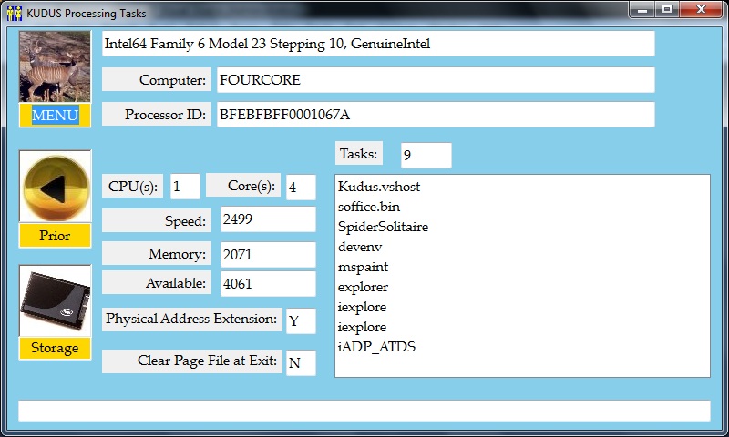Choose SpiderSolitaire from the task list
The width and height of the screenshot is (729, 437).
click(383, 227)
